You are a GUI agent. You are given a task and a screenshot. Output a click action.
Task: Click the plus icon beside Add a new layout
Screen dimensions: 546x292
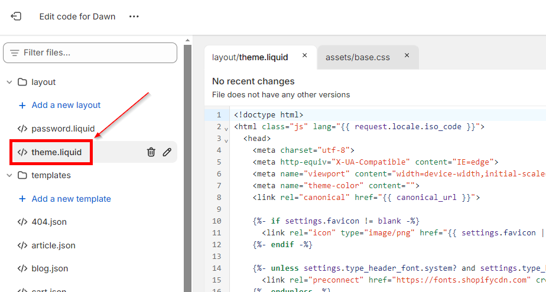click(22, 106)
